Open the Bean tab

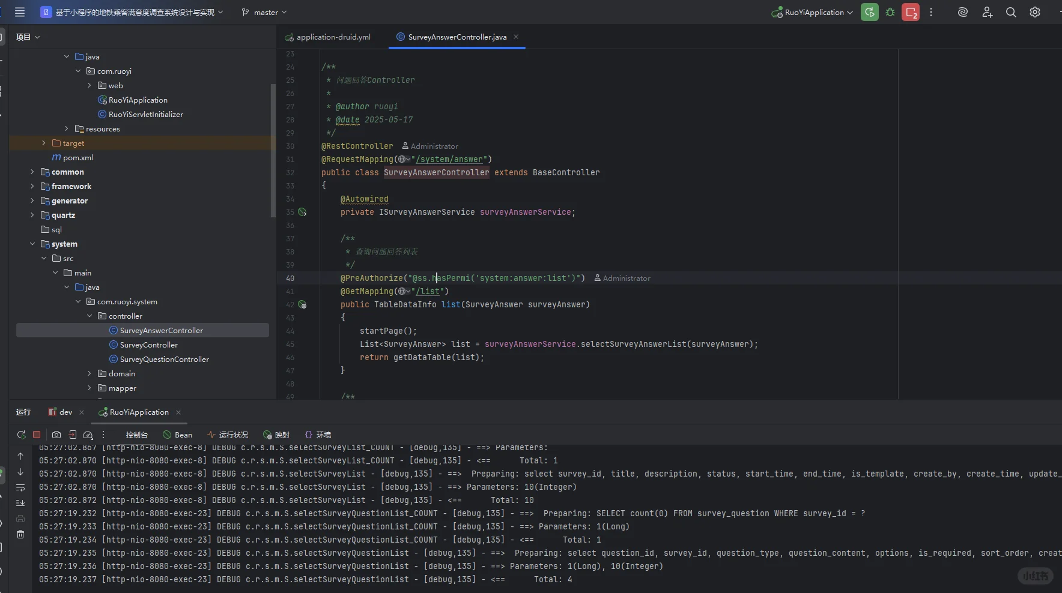pos(178,435)
